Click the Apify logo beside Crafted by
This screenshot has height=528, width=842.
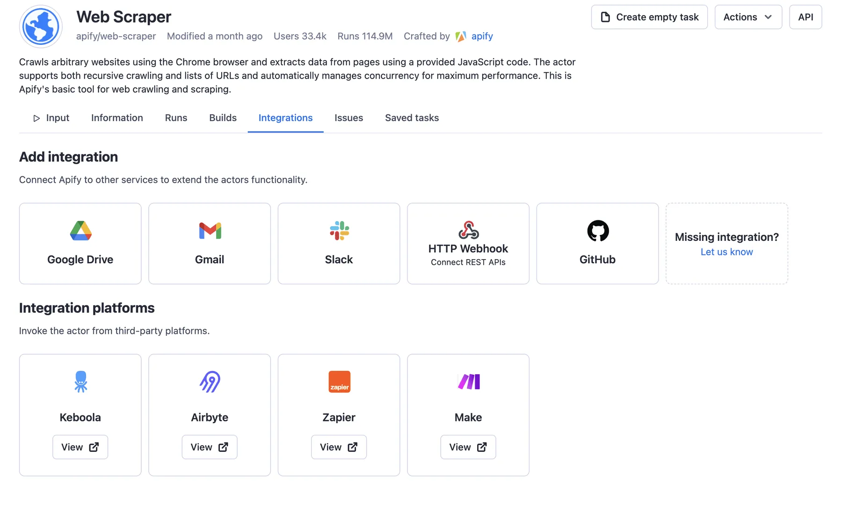pos(461,36)
